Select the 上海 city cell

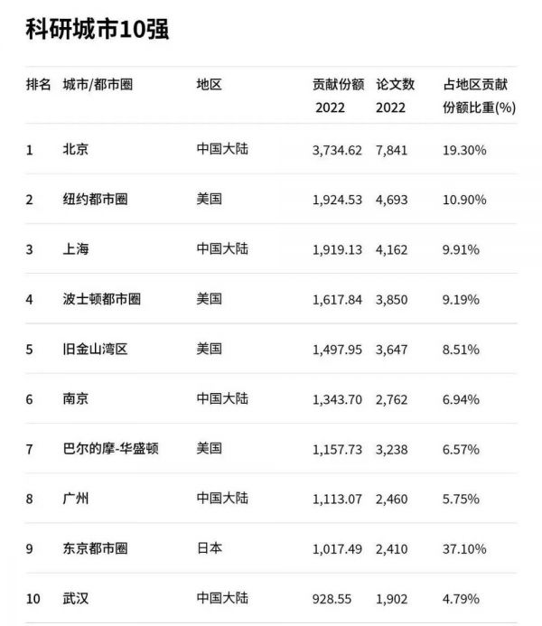tap(76, 248)
